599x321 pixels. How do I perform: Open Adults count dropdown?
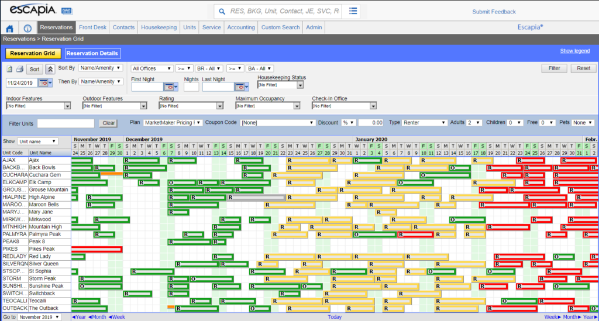[474, 123]
